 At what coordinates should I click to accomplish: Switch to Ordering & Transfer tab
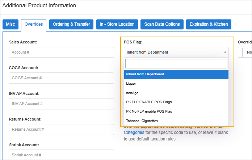(71, 24)
